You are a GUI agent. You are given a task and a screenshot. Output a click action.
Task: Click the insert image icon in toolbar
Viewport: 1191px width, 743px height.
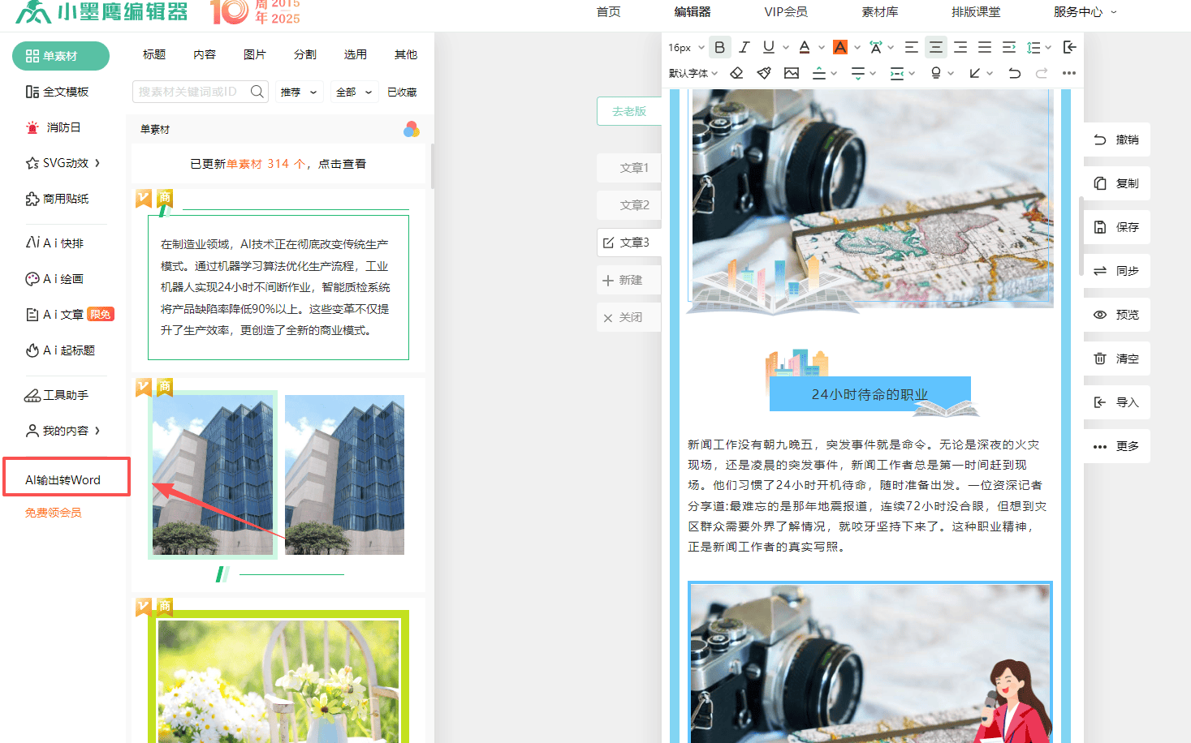coord(792,73)
